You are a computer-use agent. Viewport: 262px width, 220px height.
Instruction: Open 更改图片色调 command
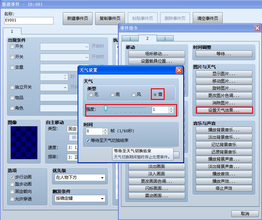click(x=224, y=95)
